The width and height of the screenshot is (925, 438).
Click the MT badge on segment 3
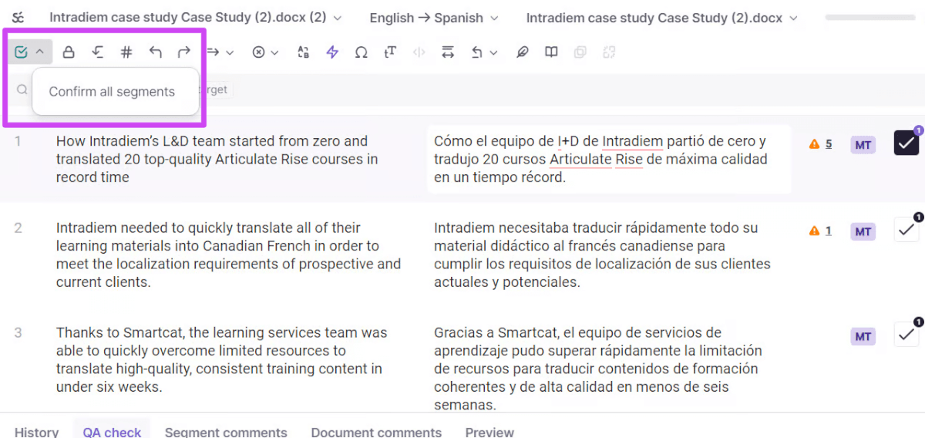(x=863, y=336)
